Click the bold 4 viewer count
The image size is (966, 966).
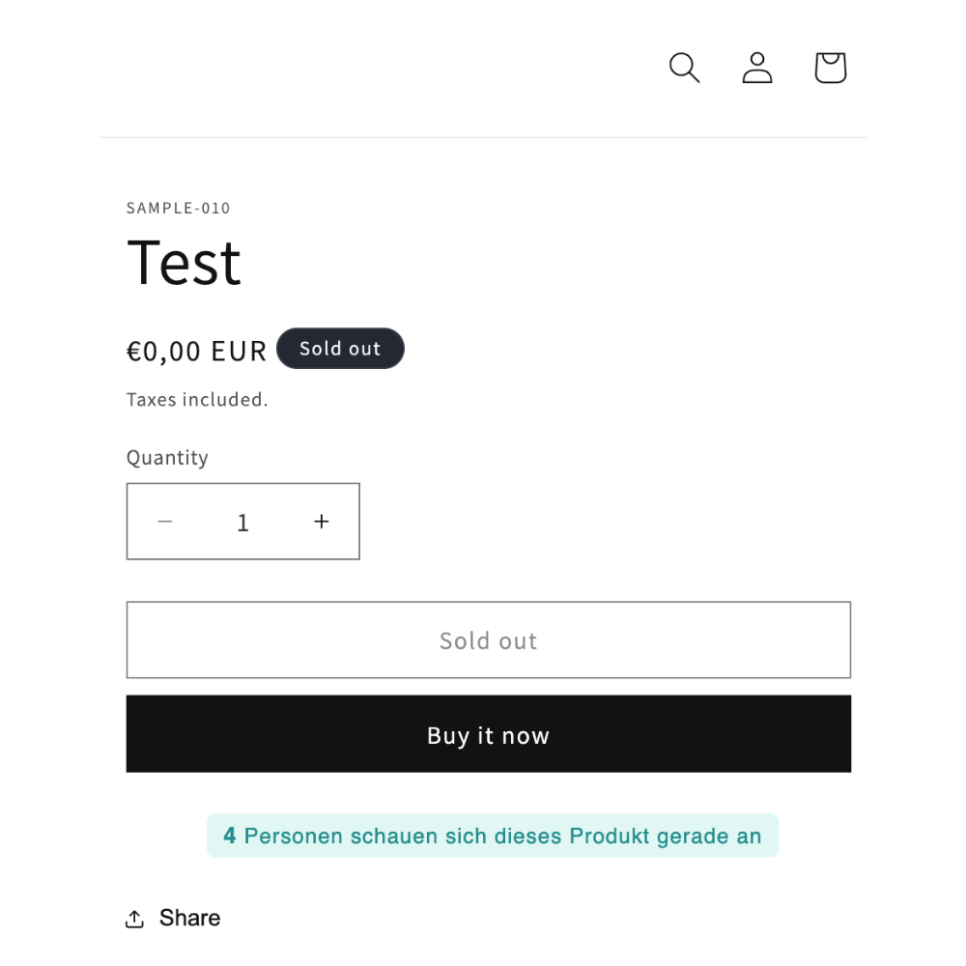[x=230, y=836]
